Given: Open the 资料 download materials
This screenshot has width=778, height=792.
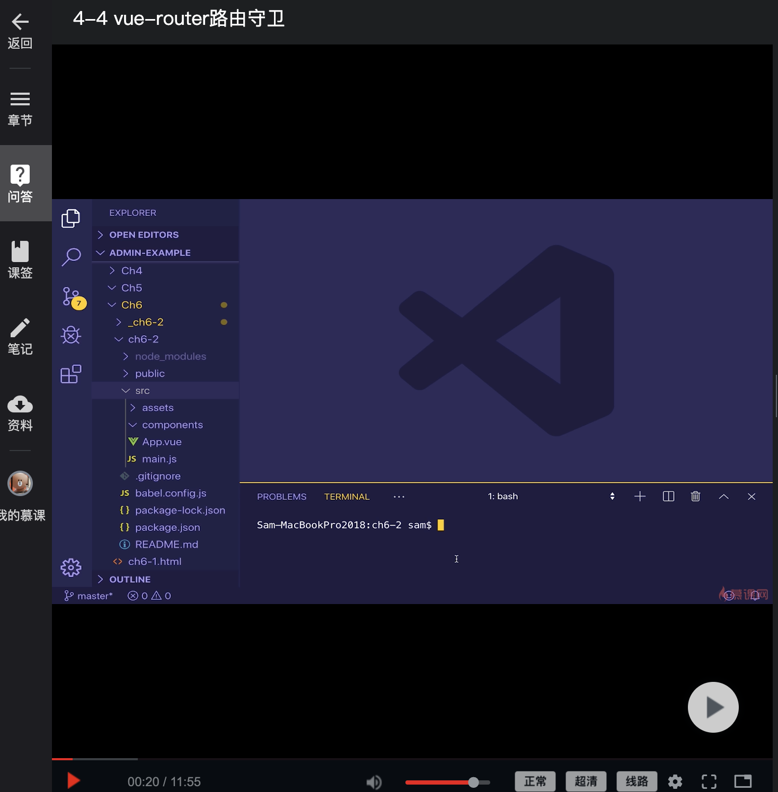Looking at the screenshot, I should (x=20, y=413).
